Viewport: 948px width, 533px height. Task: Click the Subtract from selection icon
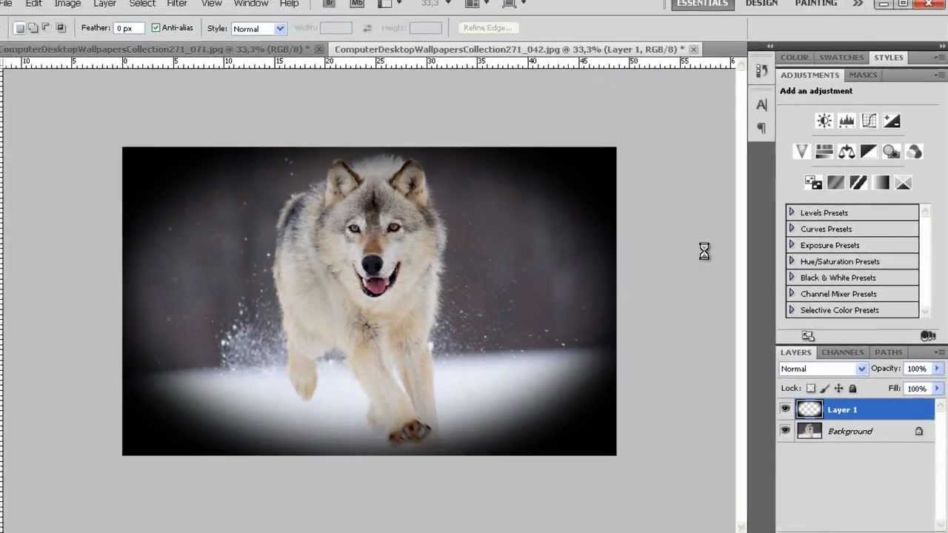(47, 28)
